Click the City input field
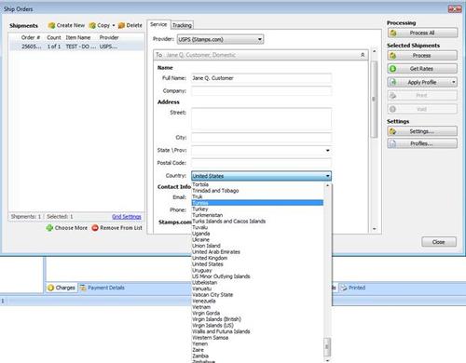The height and width of the screenshot is (363, 466). point(261,138)
